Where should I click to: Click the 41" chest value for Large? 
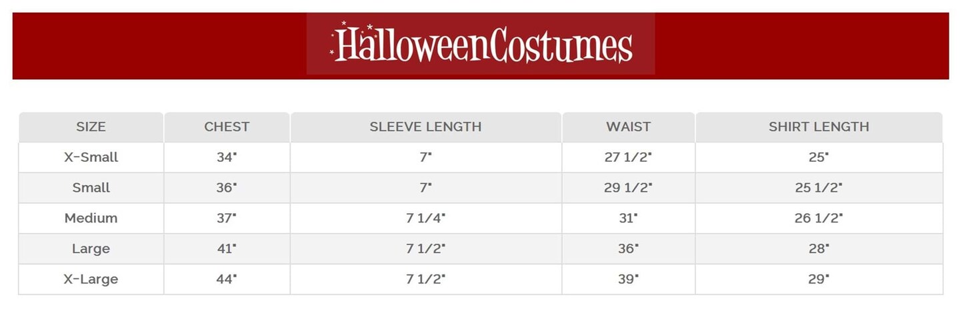click(x=227, y=249)
